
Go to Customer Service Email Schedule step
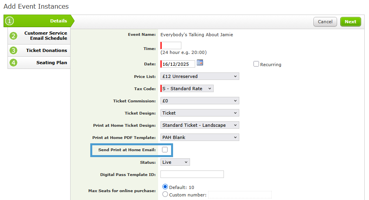(x=45, y=36)
